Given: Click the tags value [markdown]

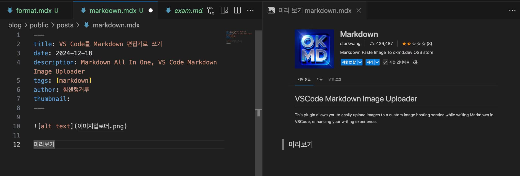Looking at the screenshot, I should (74, 80).
